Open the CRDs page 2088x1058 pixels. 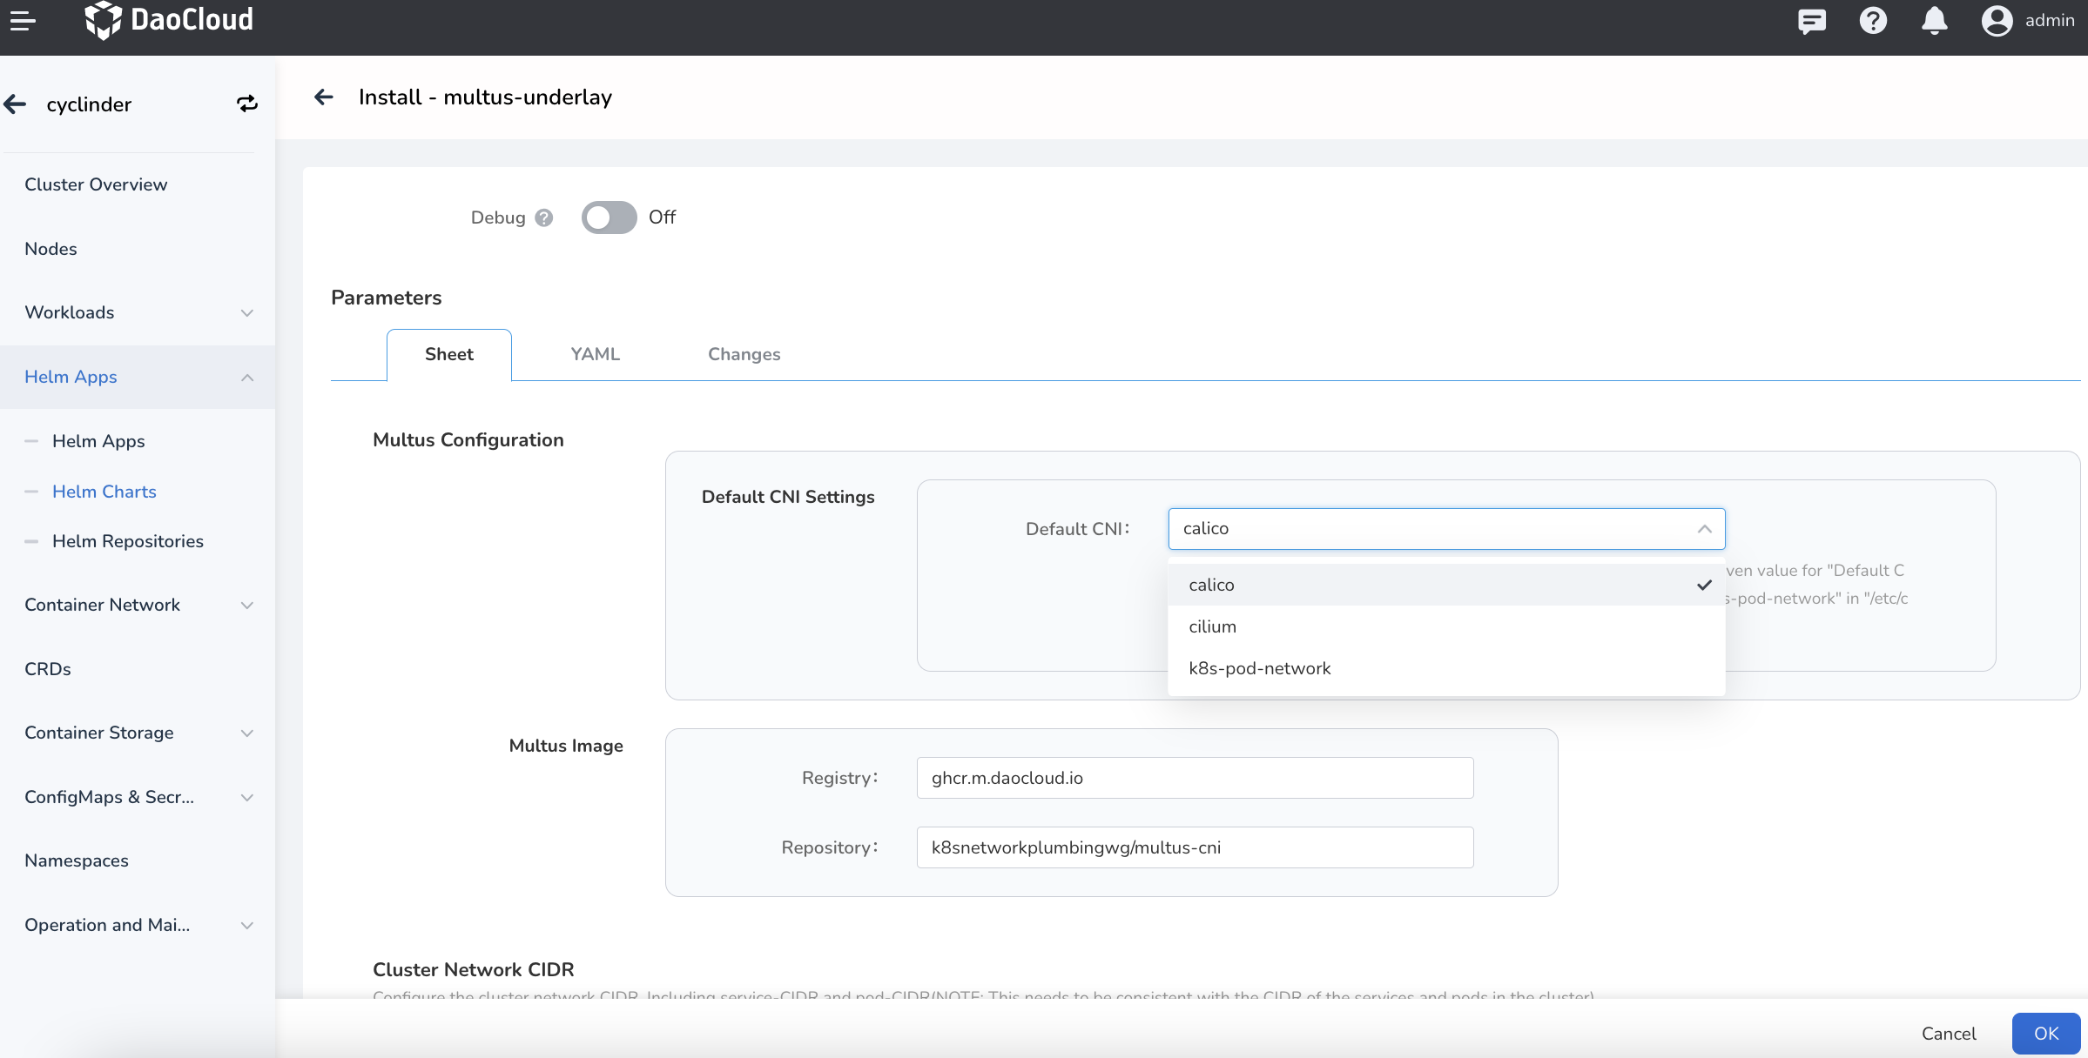point(48,669)
